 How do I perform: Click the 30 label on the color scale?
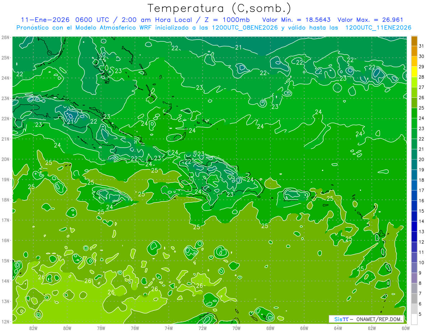[x=421, y=56]
